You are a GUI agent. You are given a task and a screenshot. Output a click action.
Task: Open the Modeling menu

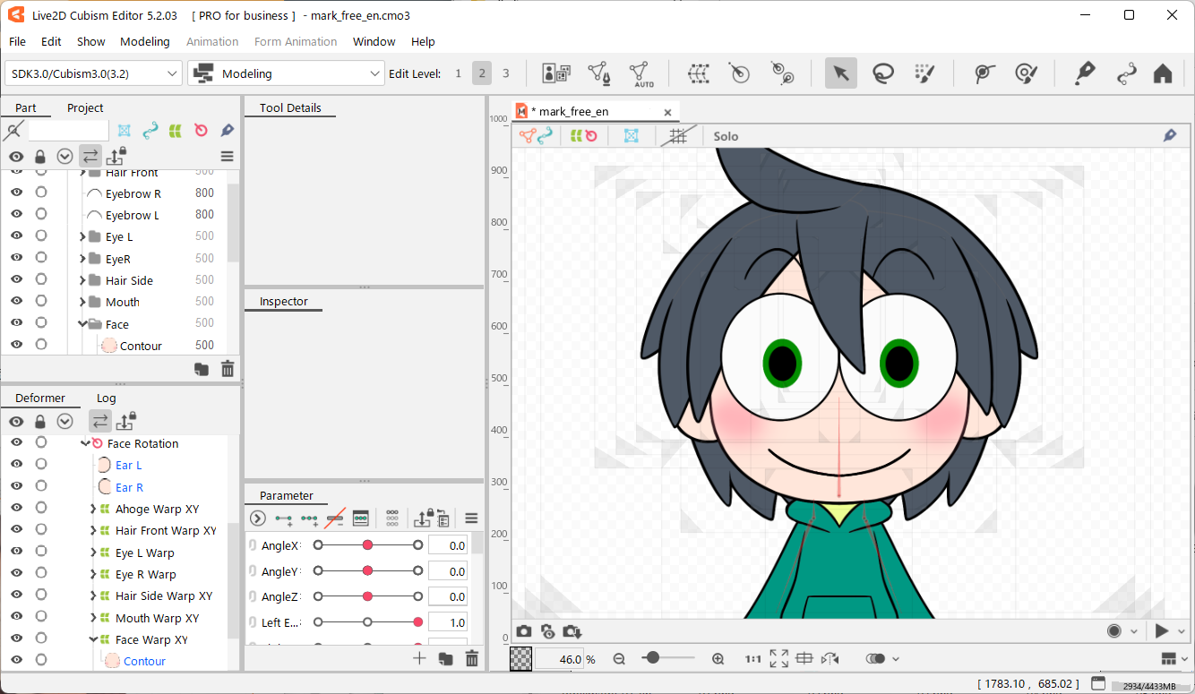click(x=144, y=41)
